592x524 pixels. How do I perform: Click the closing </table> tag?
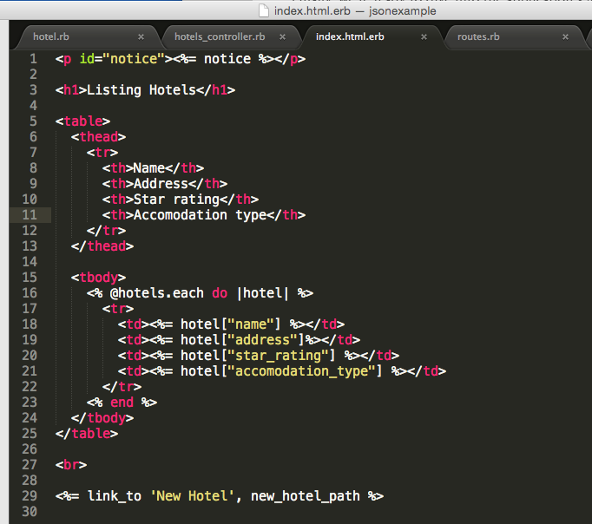(87, 434)
